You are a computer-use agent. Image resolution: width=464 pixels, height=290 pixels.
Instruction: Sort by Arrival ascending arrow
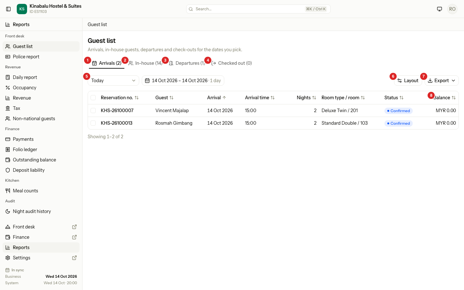point(224,98)
